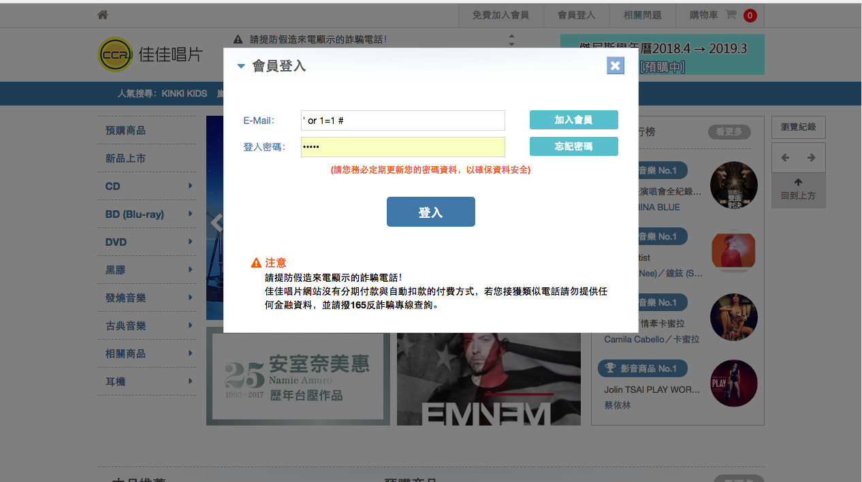Click trophy icon on 影音商品 No.1

tap(610, 368)
